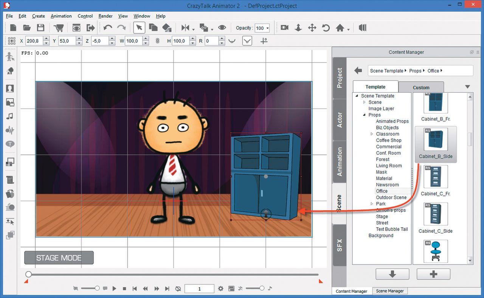The height and width of the screenshot is (298, 484).
Task: Click the camera rotate icon
Action: 326,28
